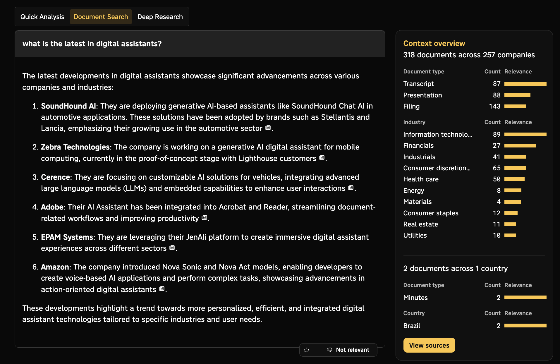Select the Energy industry row
The image size is (560, 364).
pyautogui.click(x=475, y=190)
